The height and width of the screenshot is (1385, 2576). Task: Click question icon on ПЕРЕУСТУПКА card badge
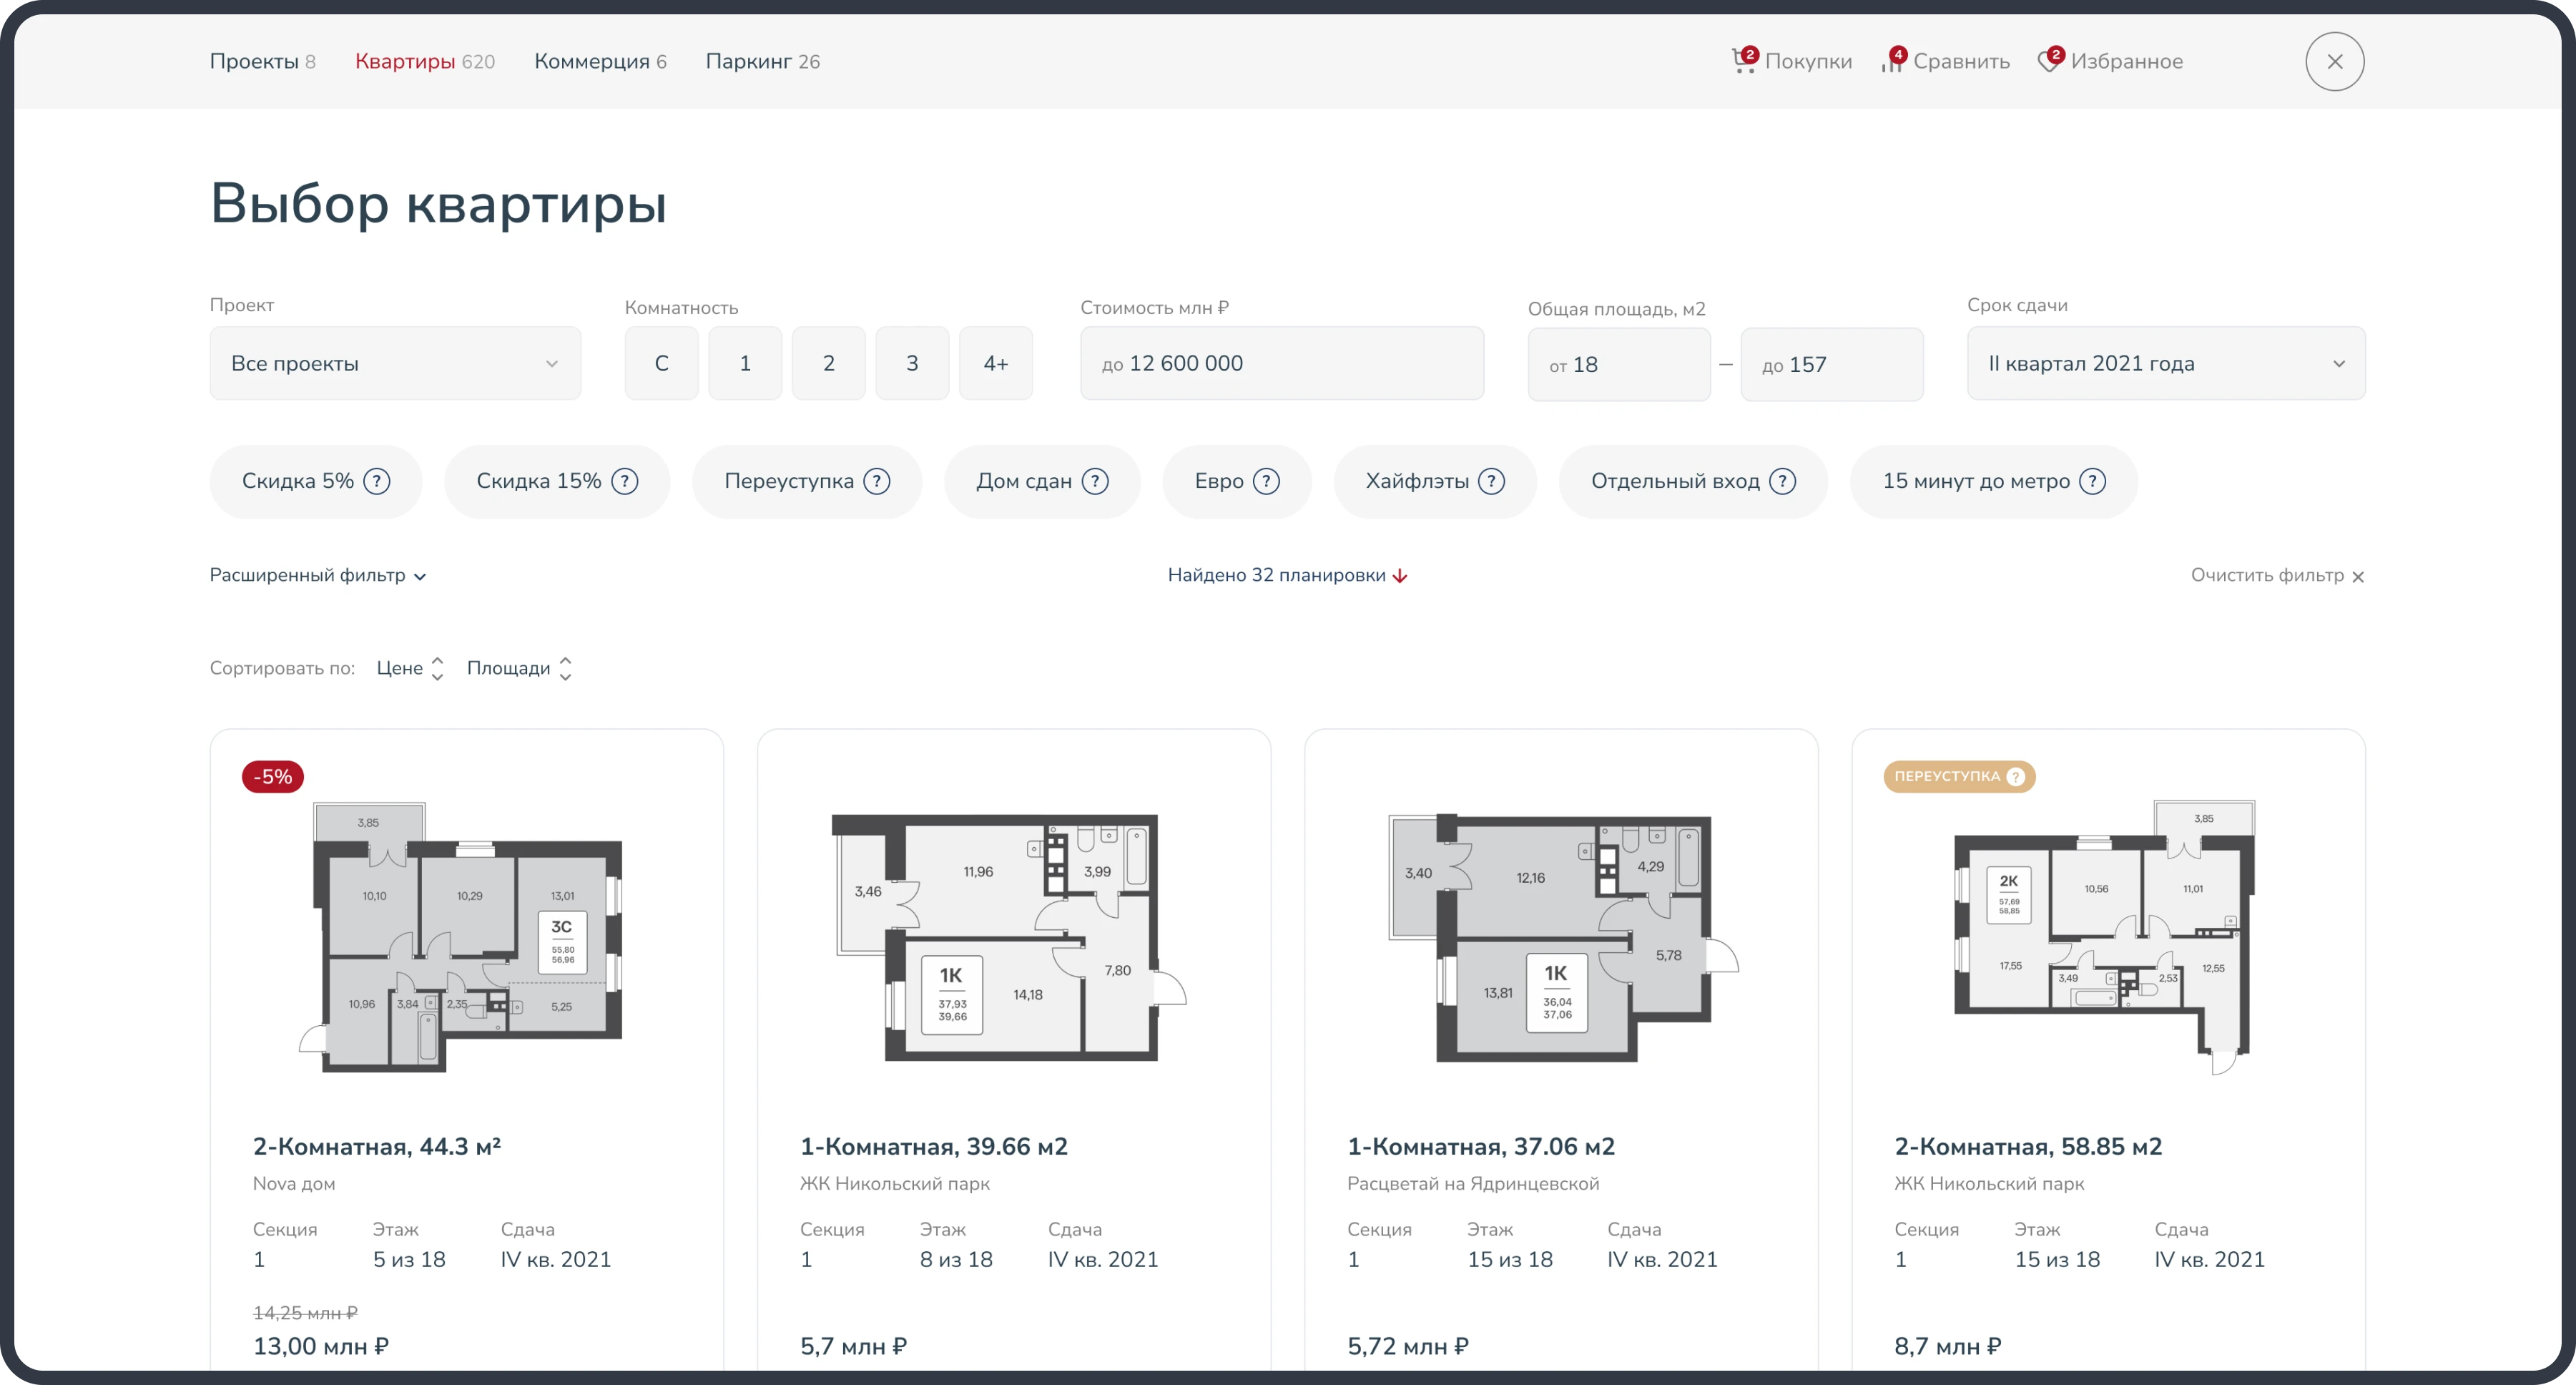(x=2016, y=777)
